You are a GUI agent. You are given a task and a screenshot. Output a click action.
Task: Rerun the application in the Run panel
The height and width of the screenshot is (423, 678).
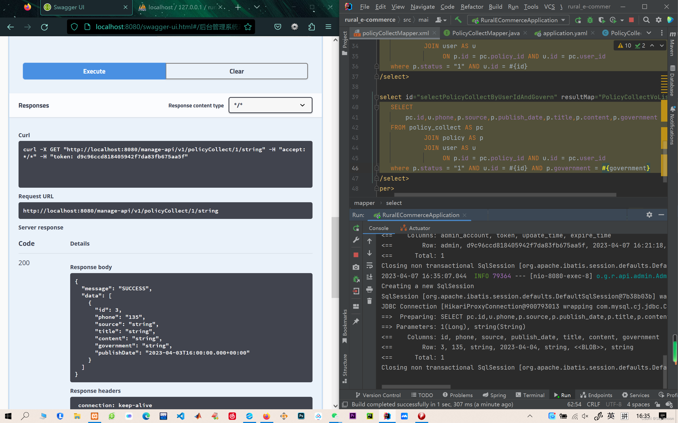click(x=356, y=228)
